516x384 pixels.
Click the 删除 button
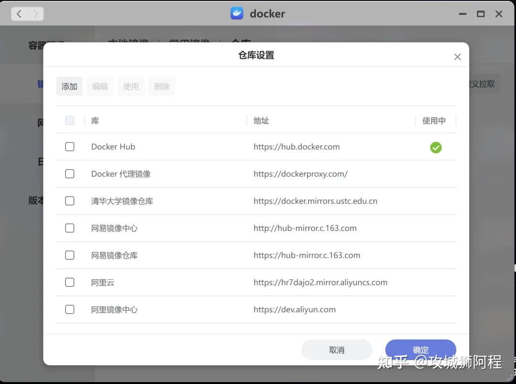tap(161, 86)
